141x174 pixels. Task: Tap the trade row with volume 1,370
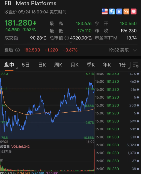118,153
